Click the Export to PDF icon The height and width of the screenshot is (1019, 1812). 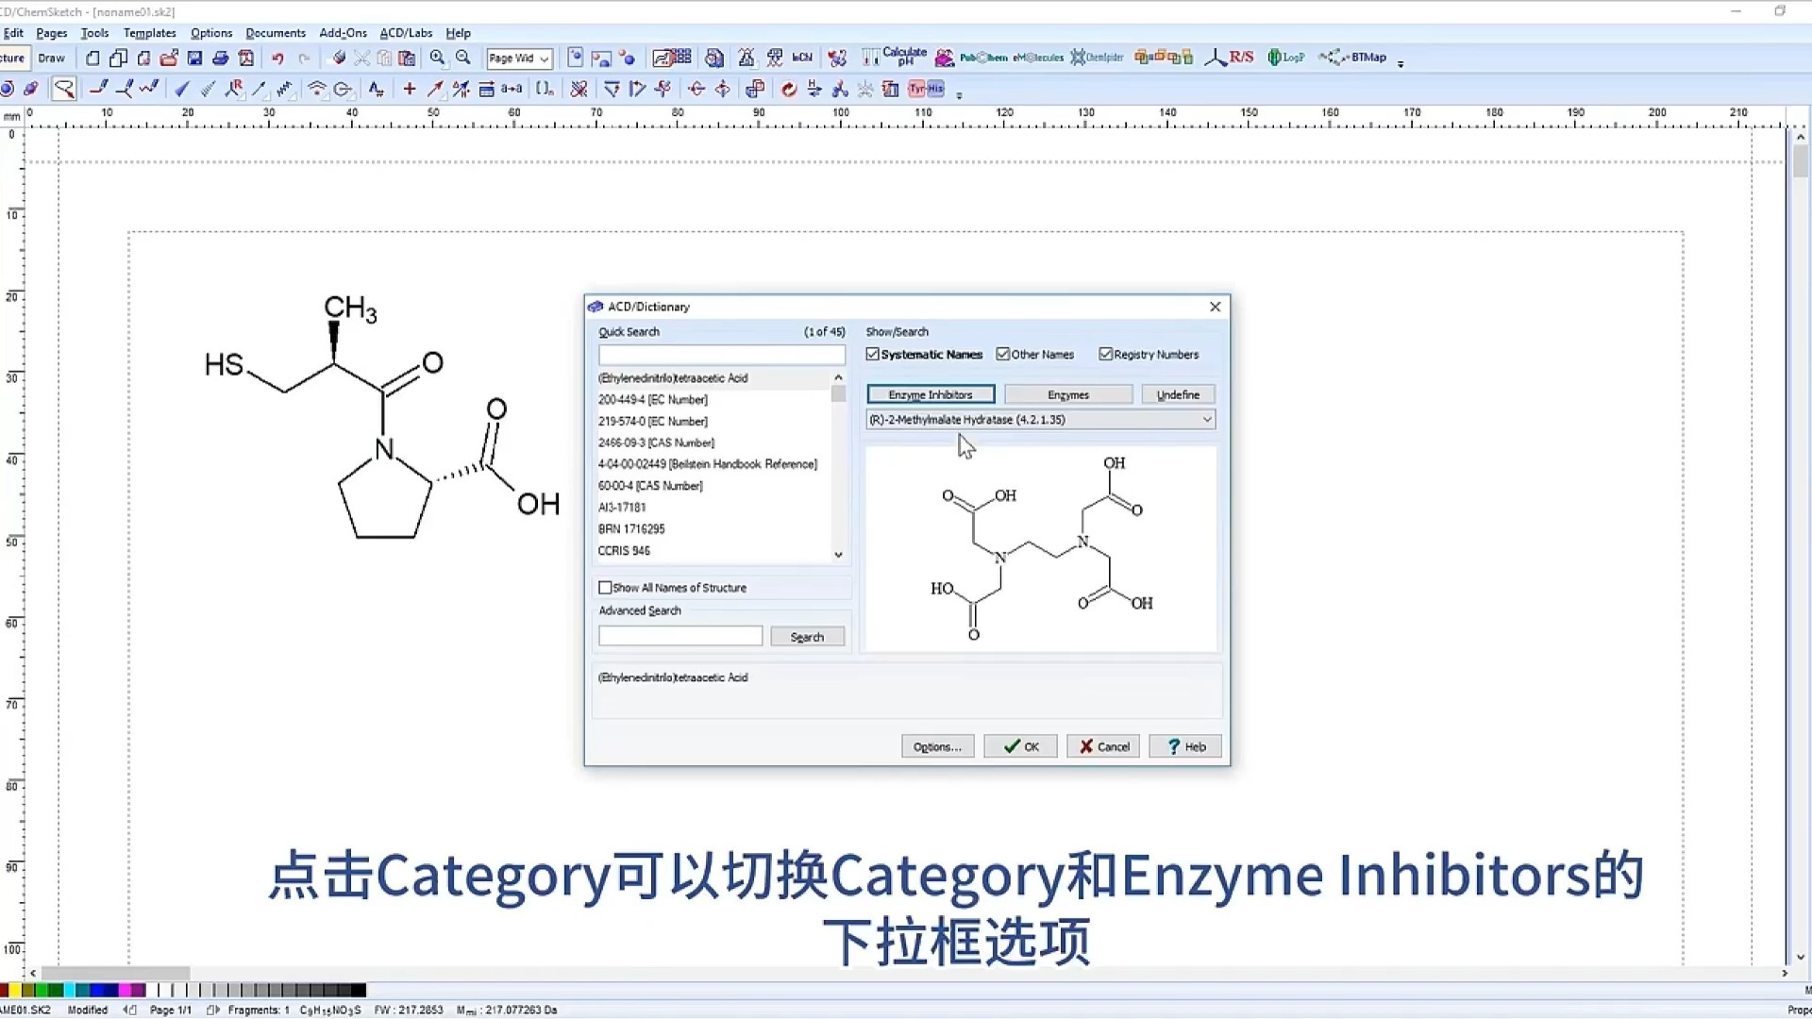click(x=246, y=58)
